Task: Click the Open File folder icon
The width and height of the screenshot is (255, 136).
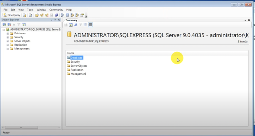Action: pyautogui.click(x=37, y=15)
